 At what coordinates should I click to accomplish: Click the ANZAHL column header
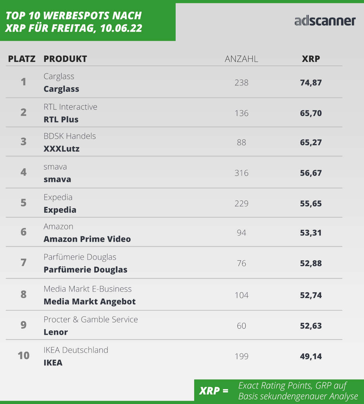pos(241,59)
